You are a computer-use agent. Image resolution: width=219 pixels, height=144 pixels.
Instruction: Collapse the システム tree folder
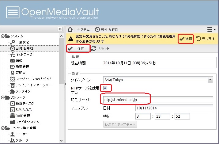(x=3, y=36)
